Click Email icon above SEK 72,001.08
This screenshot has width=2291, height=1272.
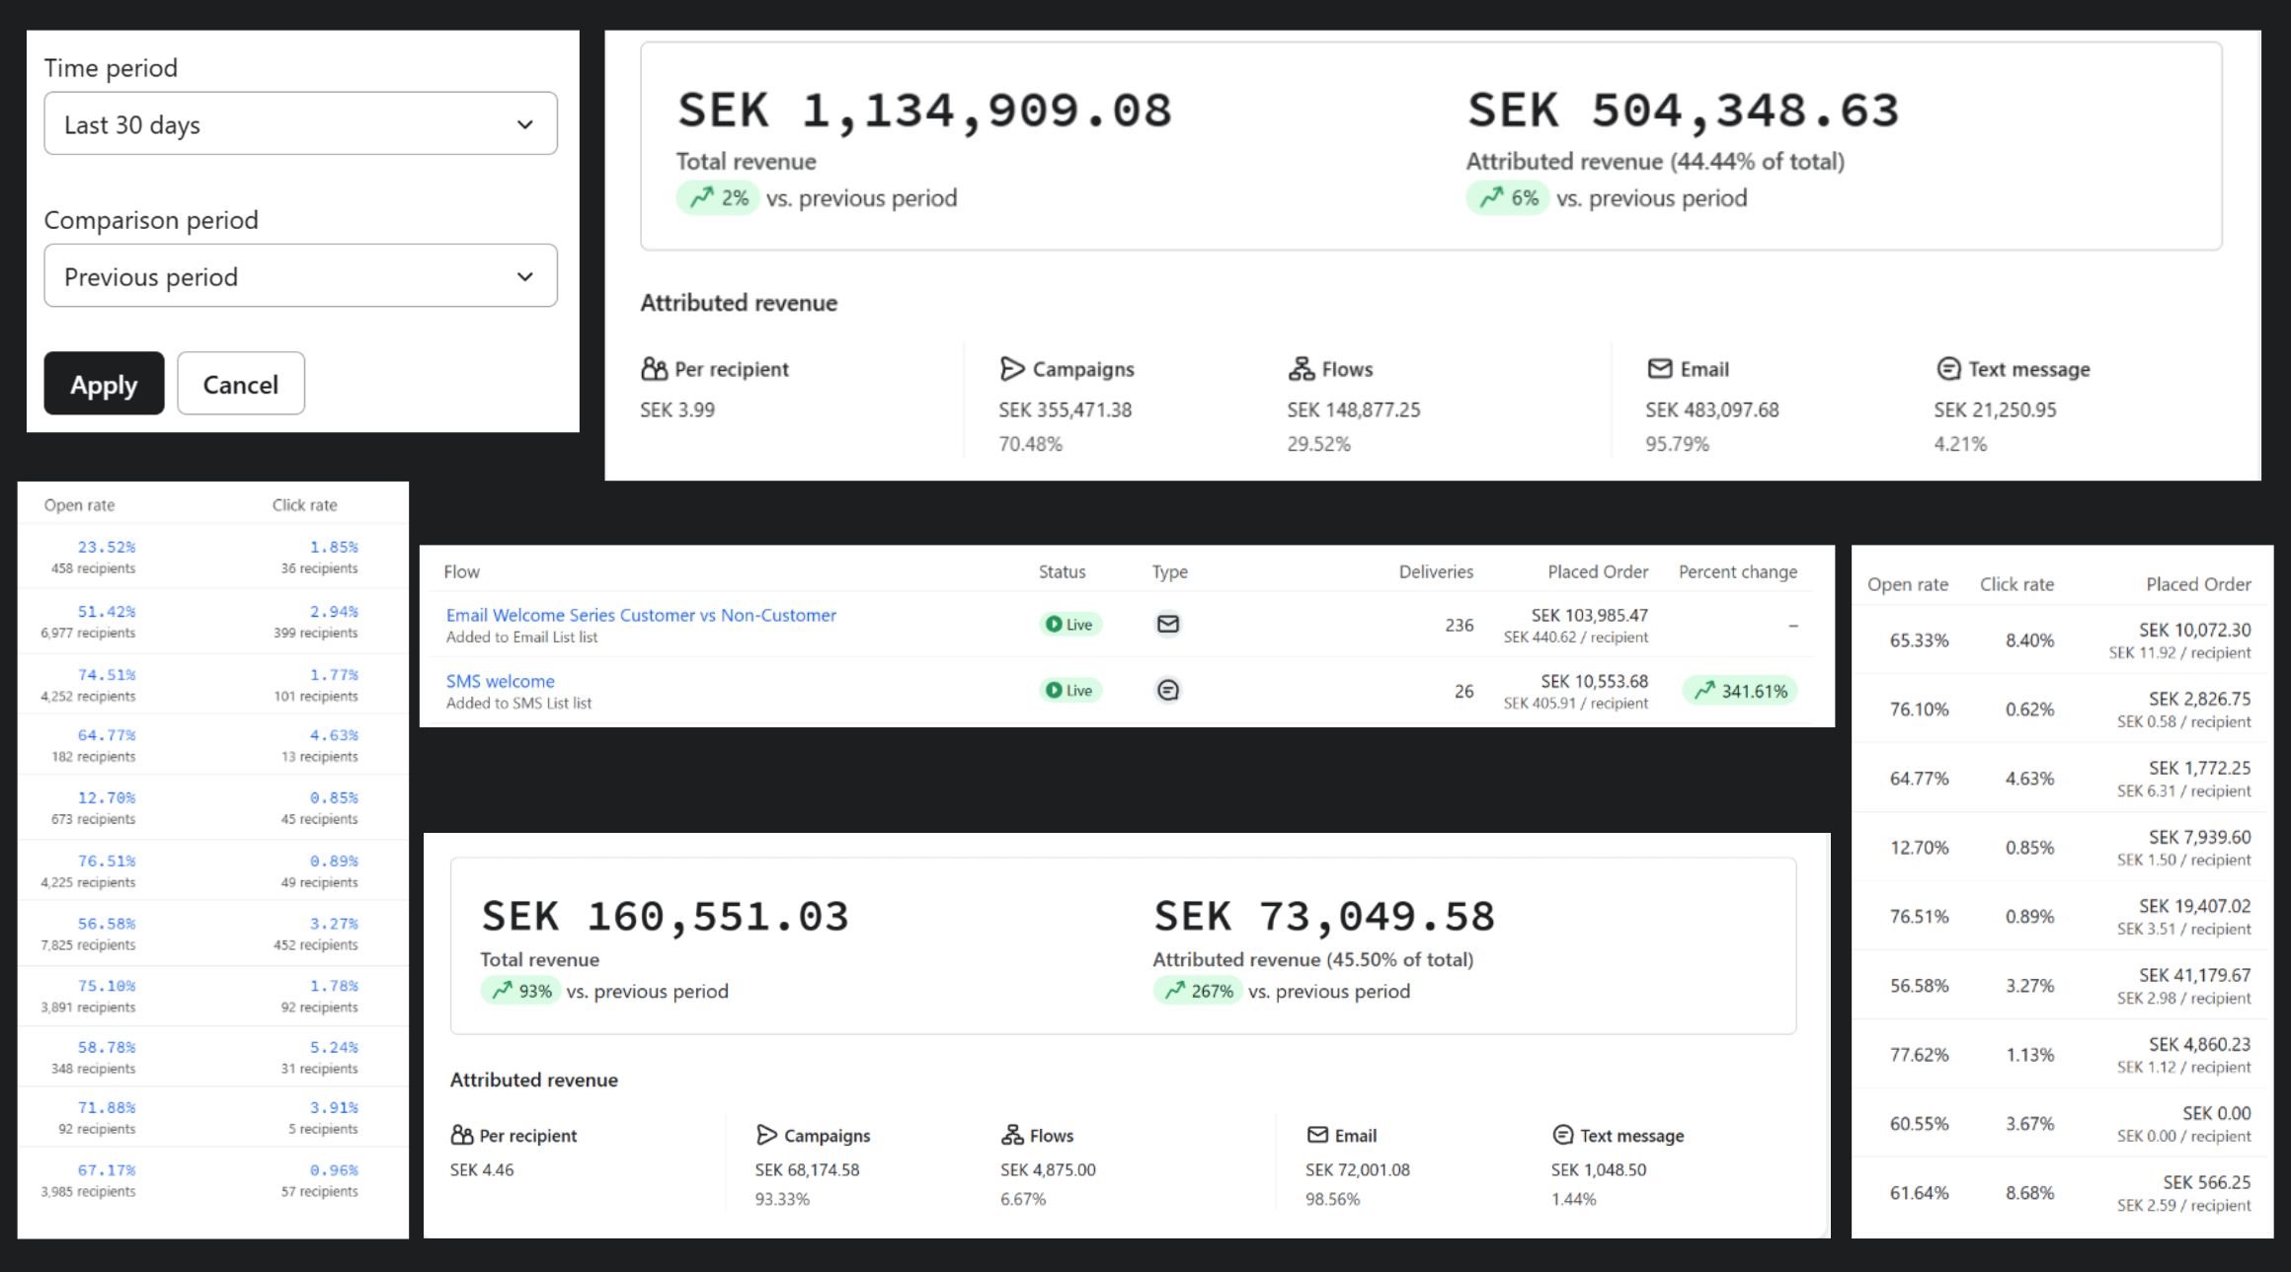(1317, 1135)
